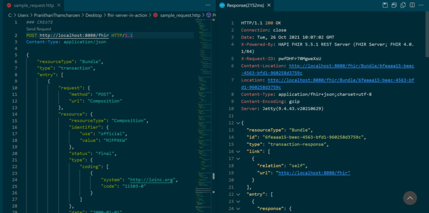
Task: Collapse the "response" object at line 24
Action: pos(238,208)
